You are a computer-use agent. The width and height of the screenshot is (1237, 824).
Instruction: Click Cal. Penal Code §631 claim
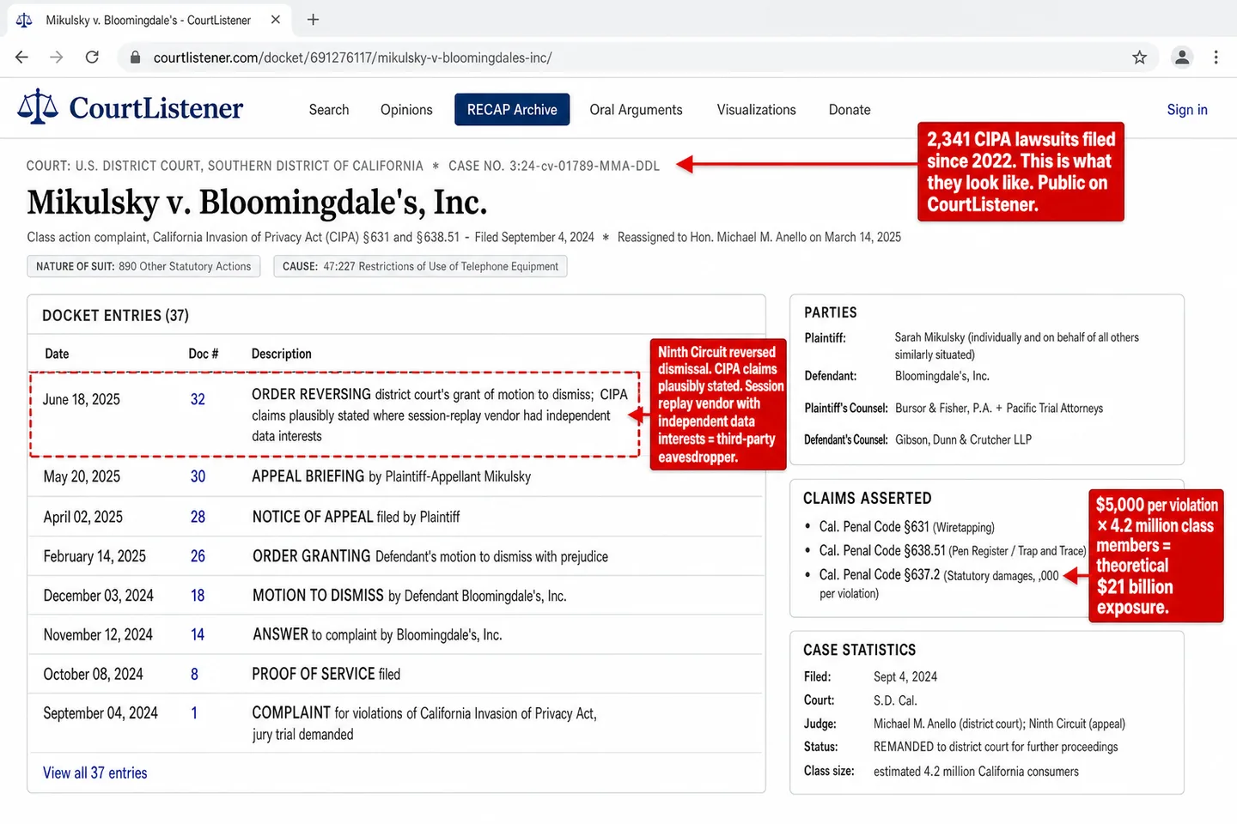(x=906, y=527)
